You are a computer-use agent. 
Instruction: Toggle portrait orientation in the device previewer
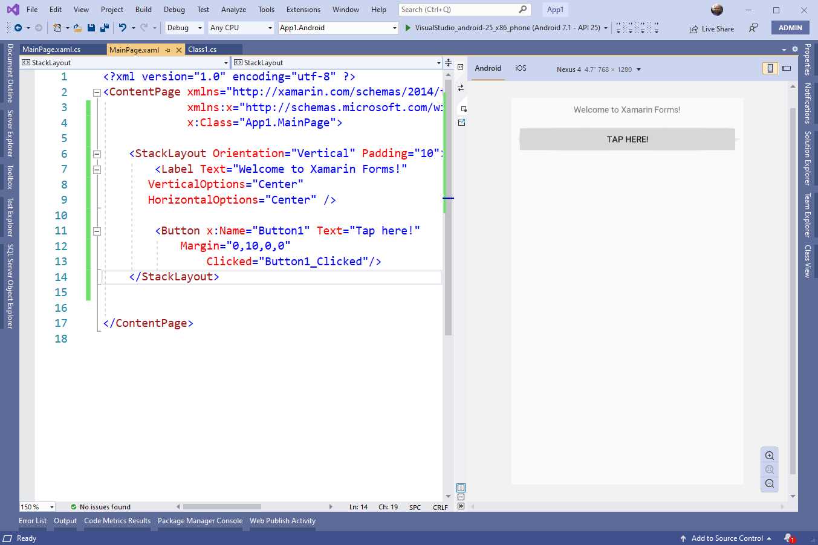click(x=770, y=68)
